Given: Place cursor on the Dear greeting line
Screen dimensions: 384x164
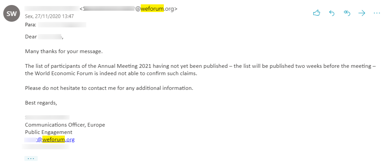Looking at the screenshot, I should (x=44, y=37).
